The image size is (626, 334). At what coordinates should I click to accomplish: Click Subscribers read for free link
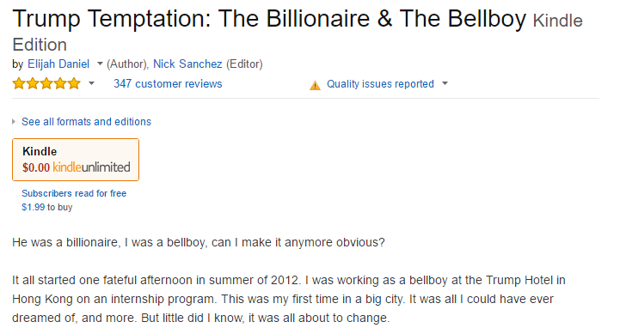point(74,193)
